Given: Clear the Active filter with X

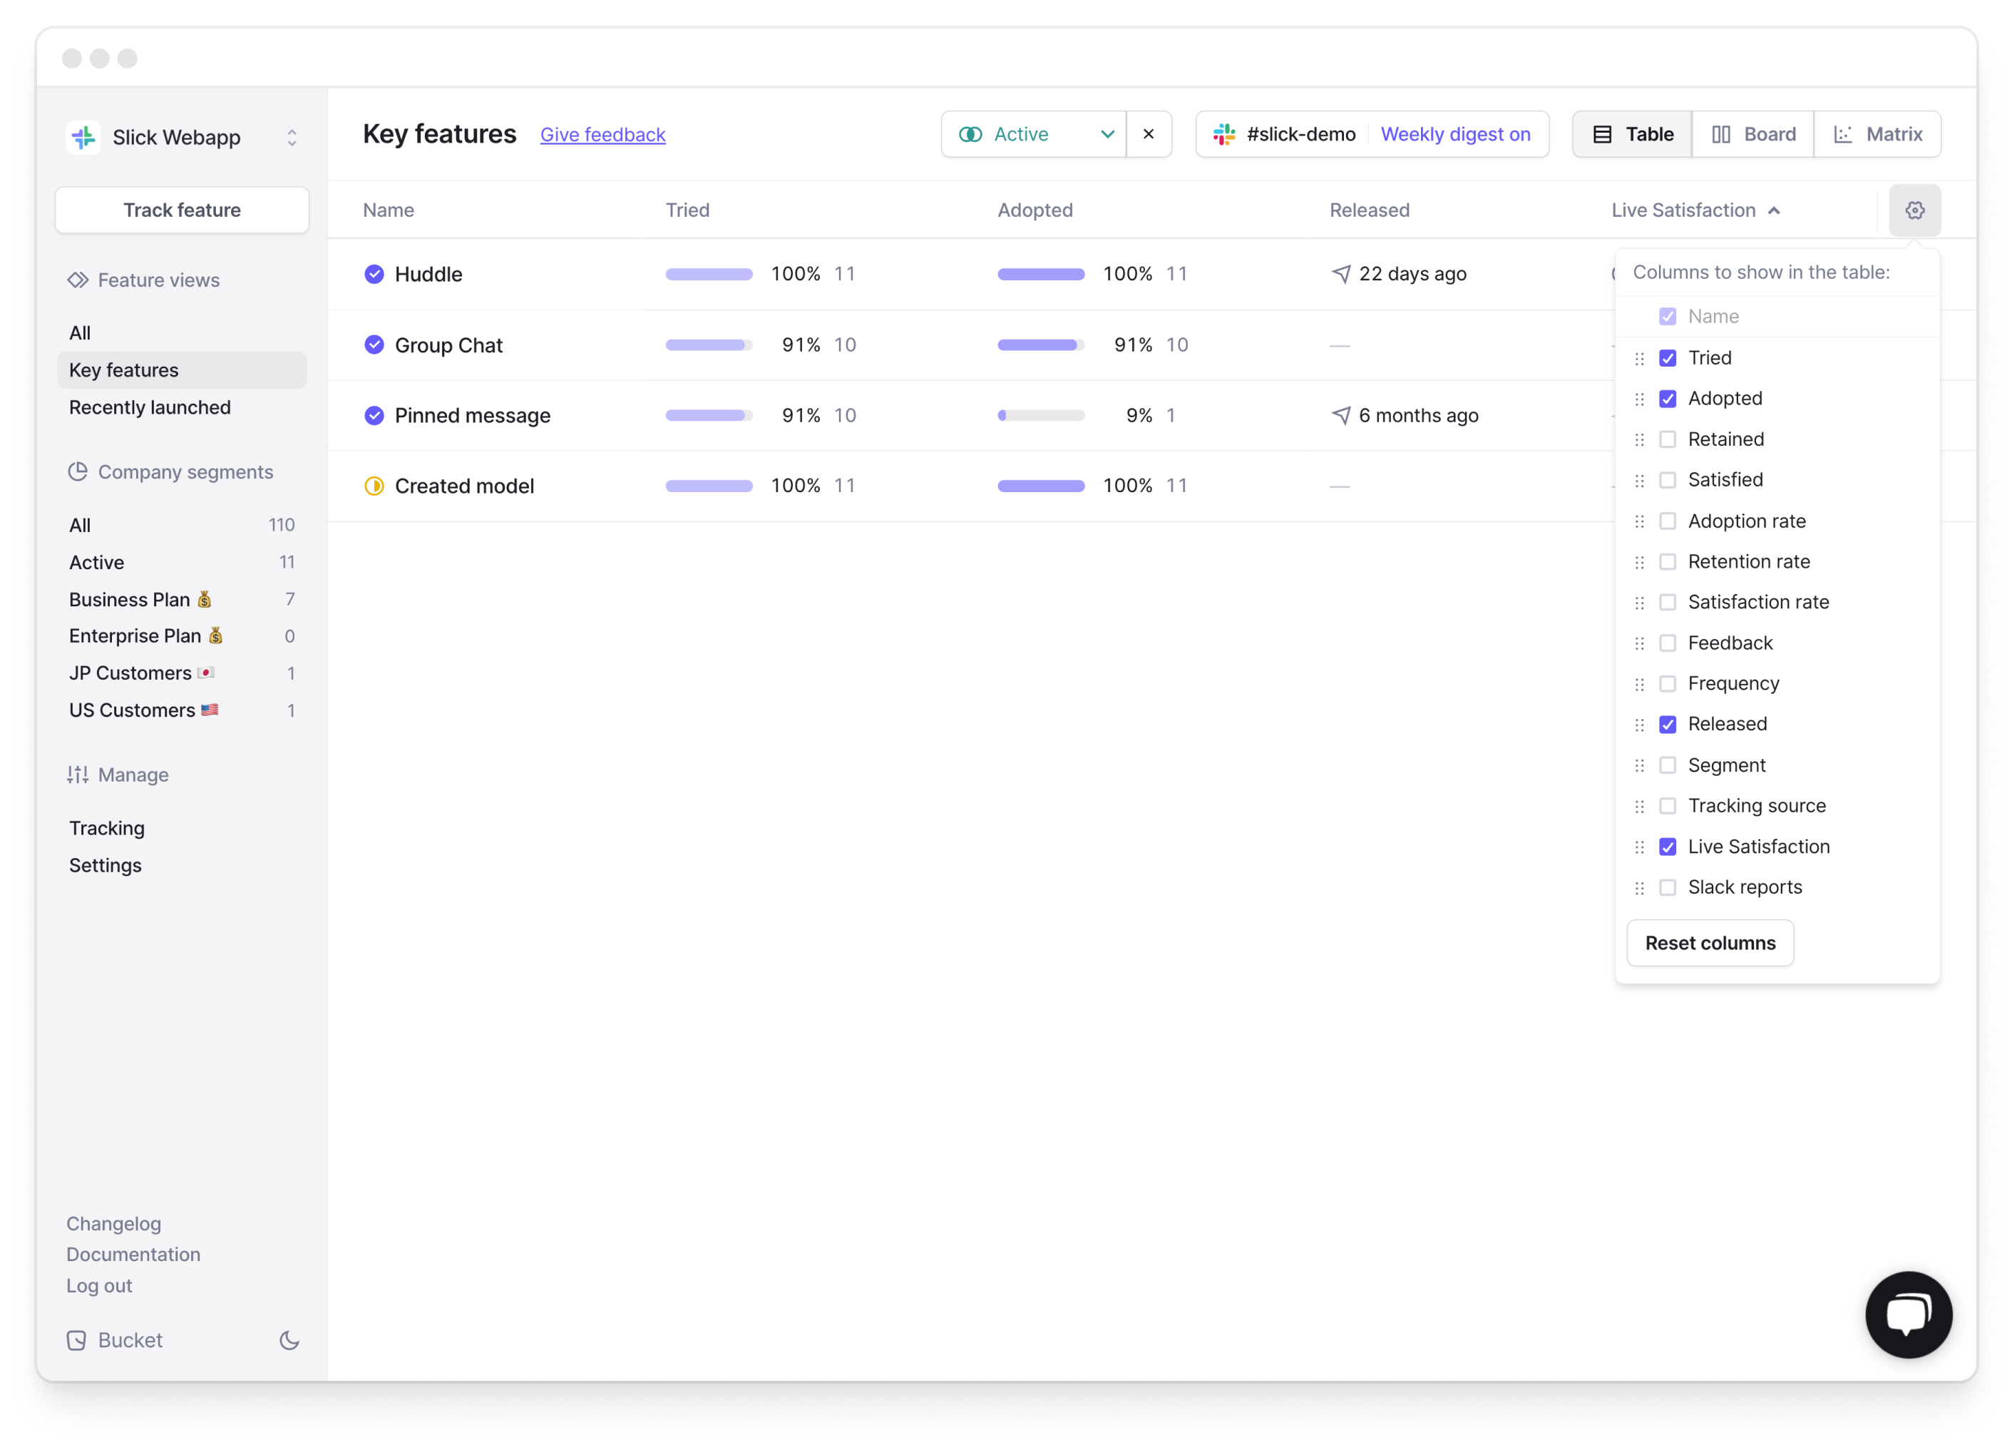Looking at the screenshot, I should (x=1149, y=134).
